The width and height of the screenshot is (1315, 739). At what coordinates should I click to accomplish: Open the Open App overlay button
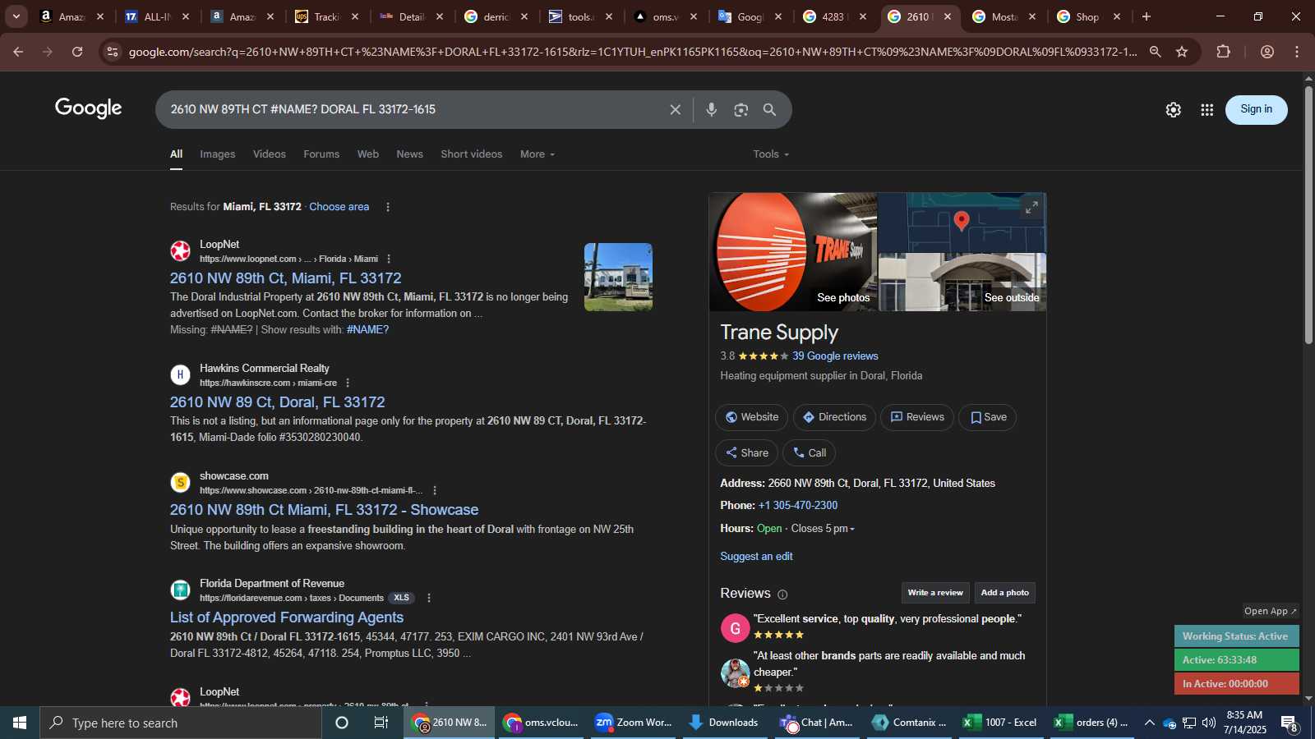click(1271, 611)
